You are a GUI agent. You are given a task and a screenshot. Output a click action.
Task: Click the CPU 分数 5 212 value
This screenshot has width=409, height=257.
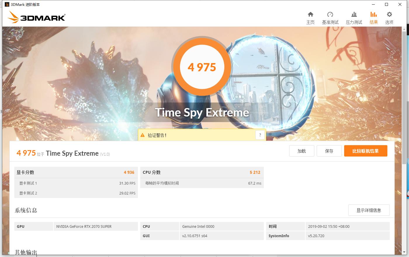[x=255, y=172]
